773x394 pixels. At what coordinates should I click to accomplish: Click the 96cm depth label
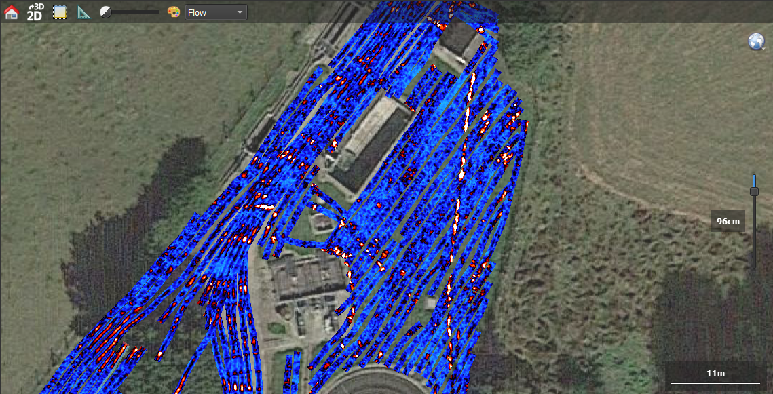728,221
